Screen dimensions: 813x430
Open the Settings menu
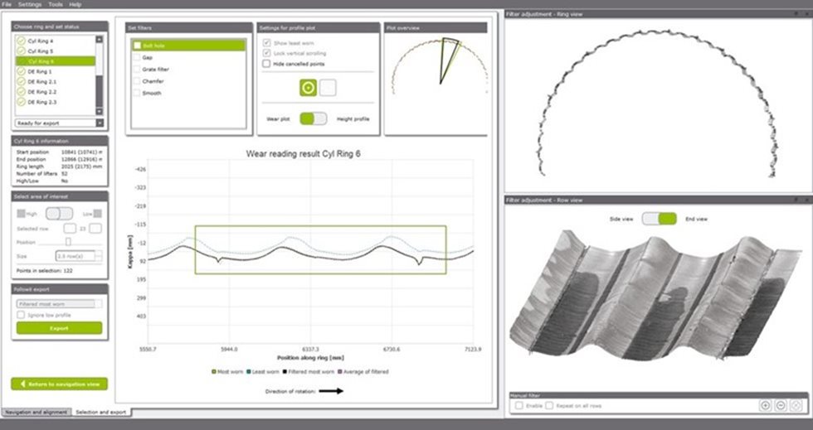[x=30, y=4]
